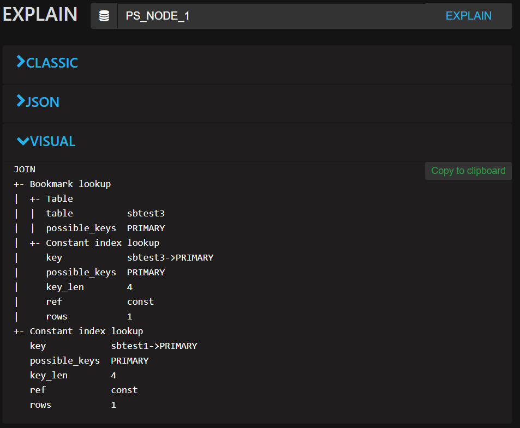Copy the visual plan to clipboard
Image resolution: width=520 pixels, height=428 pixels.
[468, 171]
